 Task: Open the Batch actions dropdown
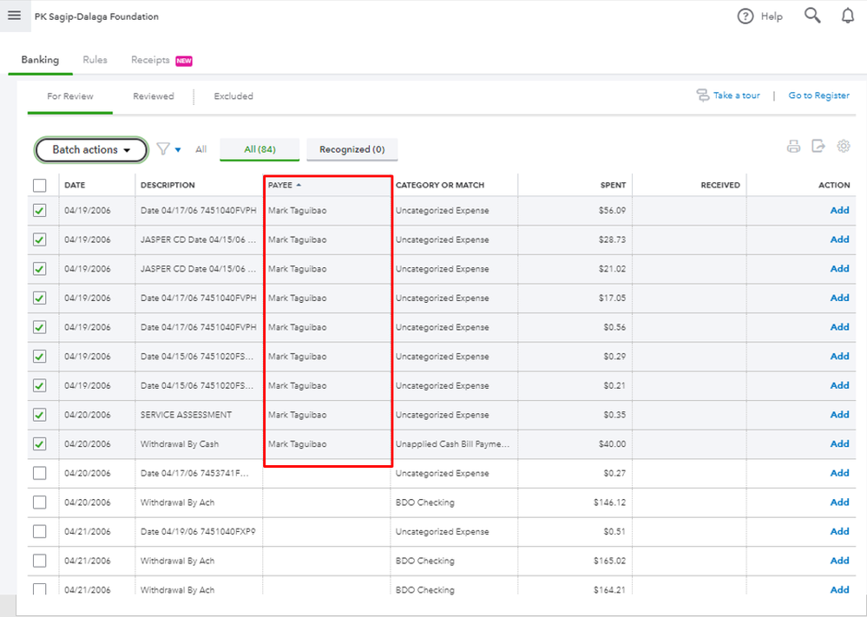pyautogui.click(x=90, y=150)
